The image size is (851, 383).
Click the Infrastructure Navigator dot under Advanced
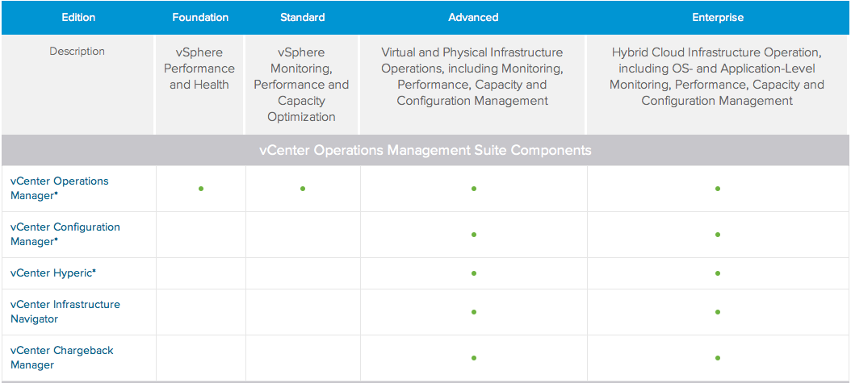(x=473, y=312)
